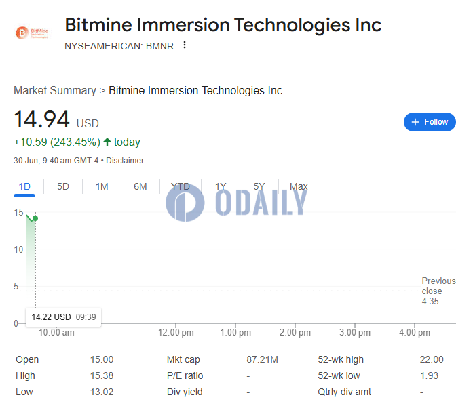Click the green price point on chart
Viewport: 473px width, 406px height.
pyautogui.click(x=35, y=218)
